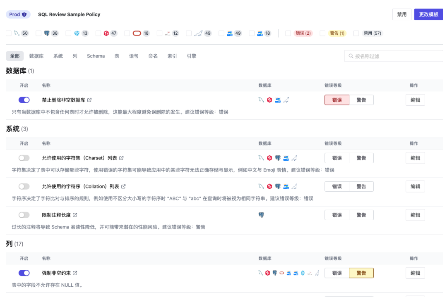This screenshot has width=447, height=297.
Task: Click 编辑 for 强制非空约束 rule
Action: click(415, 273)
